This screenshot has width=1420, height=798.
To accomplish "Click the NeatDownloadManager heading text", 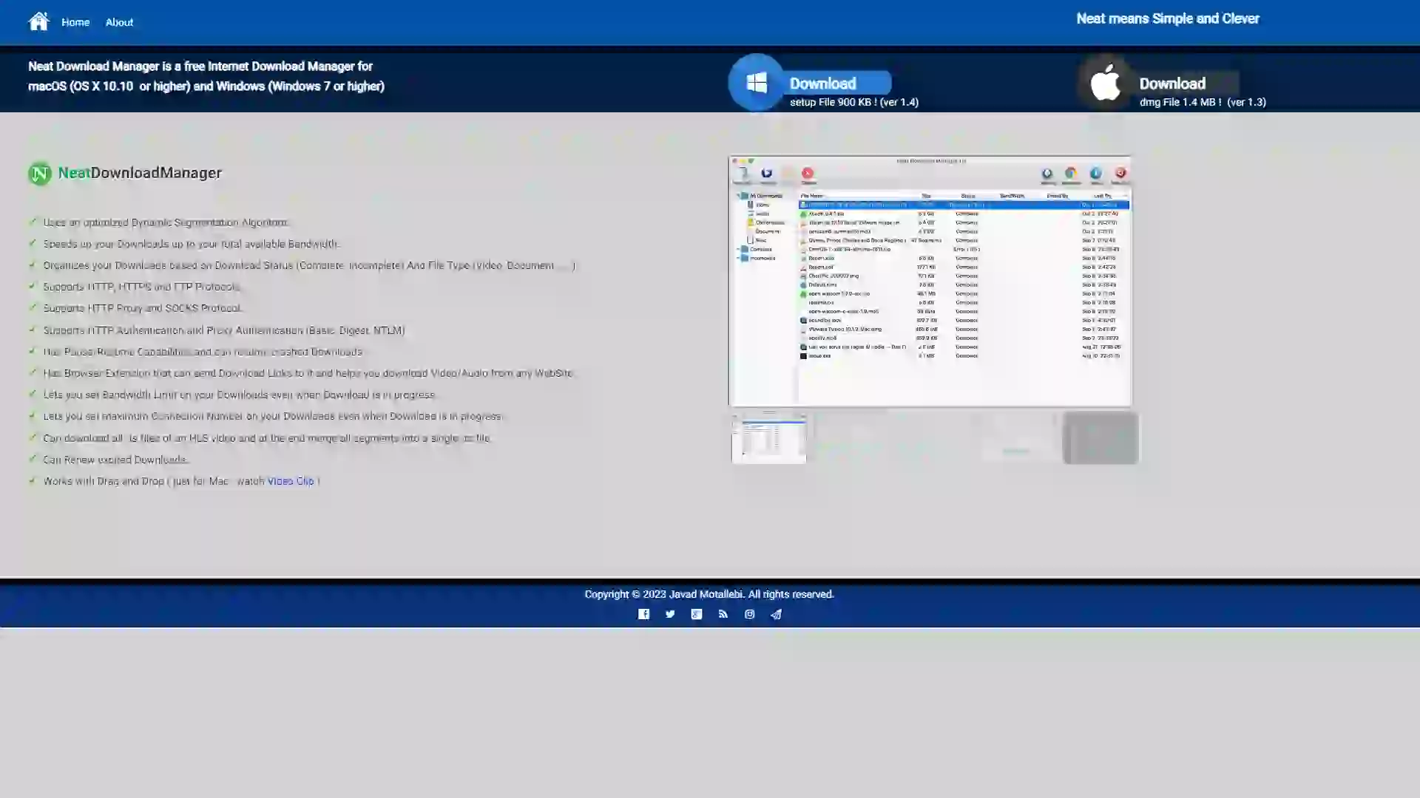I will click(x=140, y=173).
